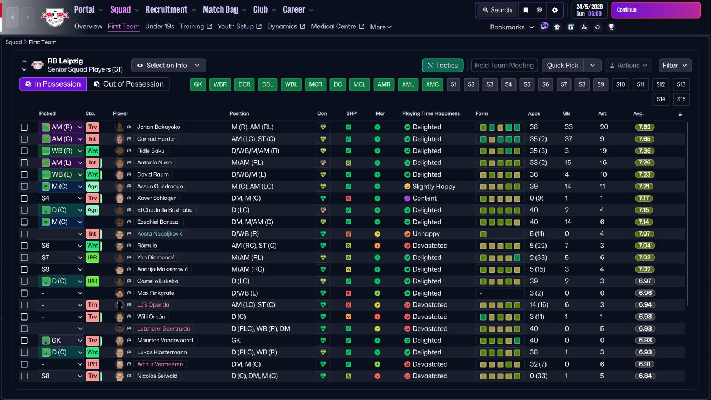Tick the checkbox for Xaver Schlager

pos(24,198)
